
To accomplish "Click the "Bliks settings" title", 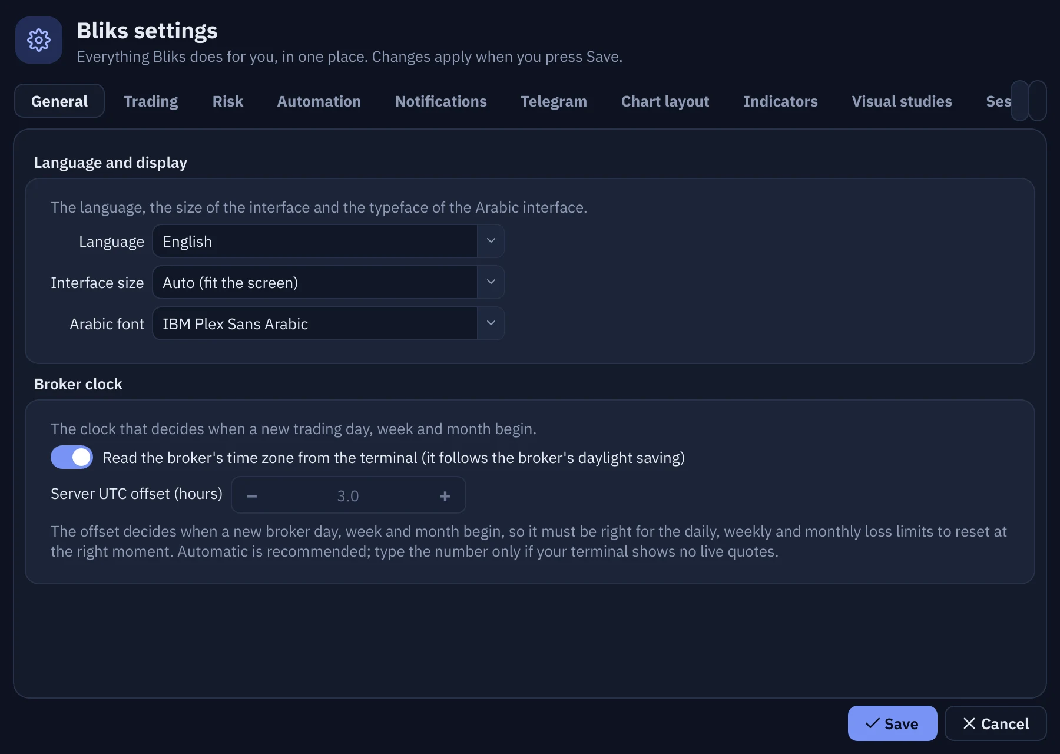I will pyautogui.click(x=147, y=31).
